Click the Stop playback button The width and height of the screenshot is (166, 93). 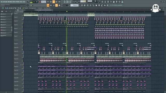coord(37,2)
